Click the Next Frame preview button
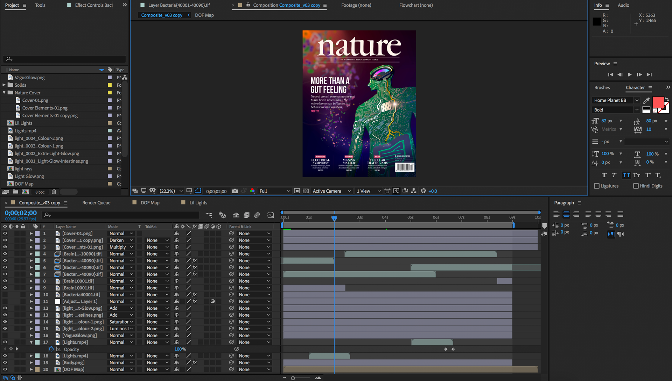The image size is (672, 381). (639, 74)
